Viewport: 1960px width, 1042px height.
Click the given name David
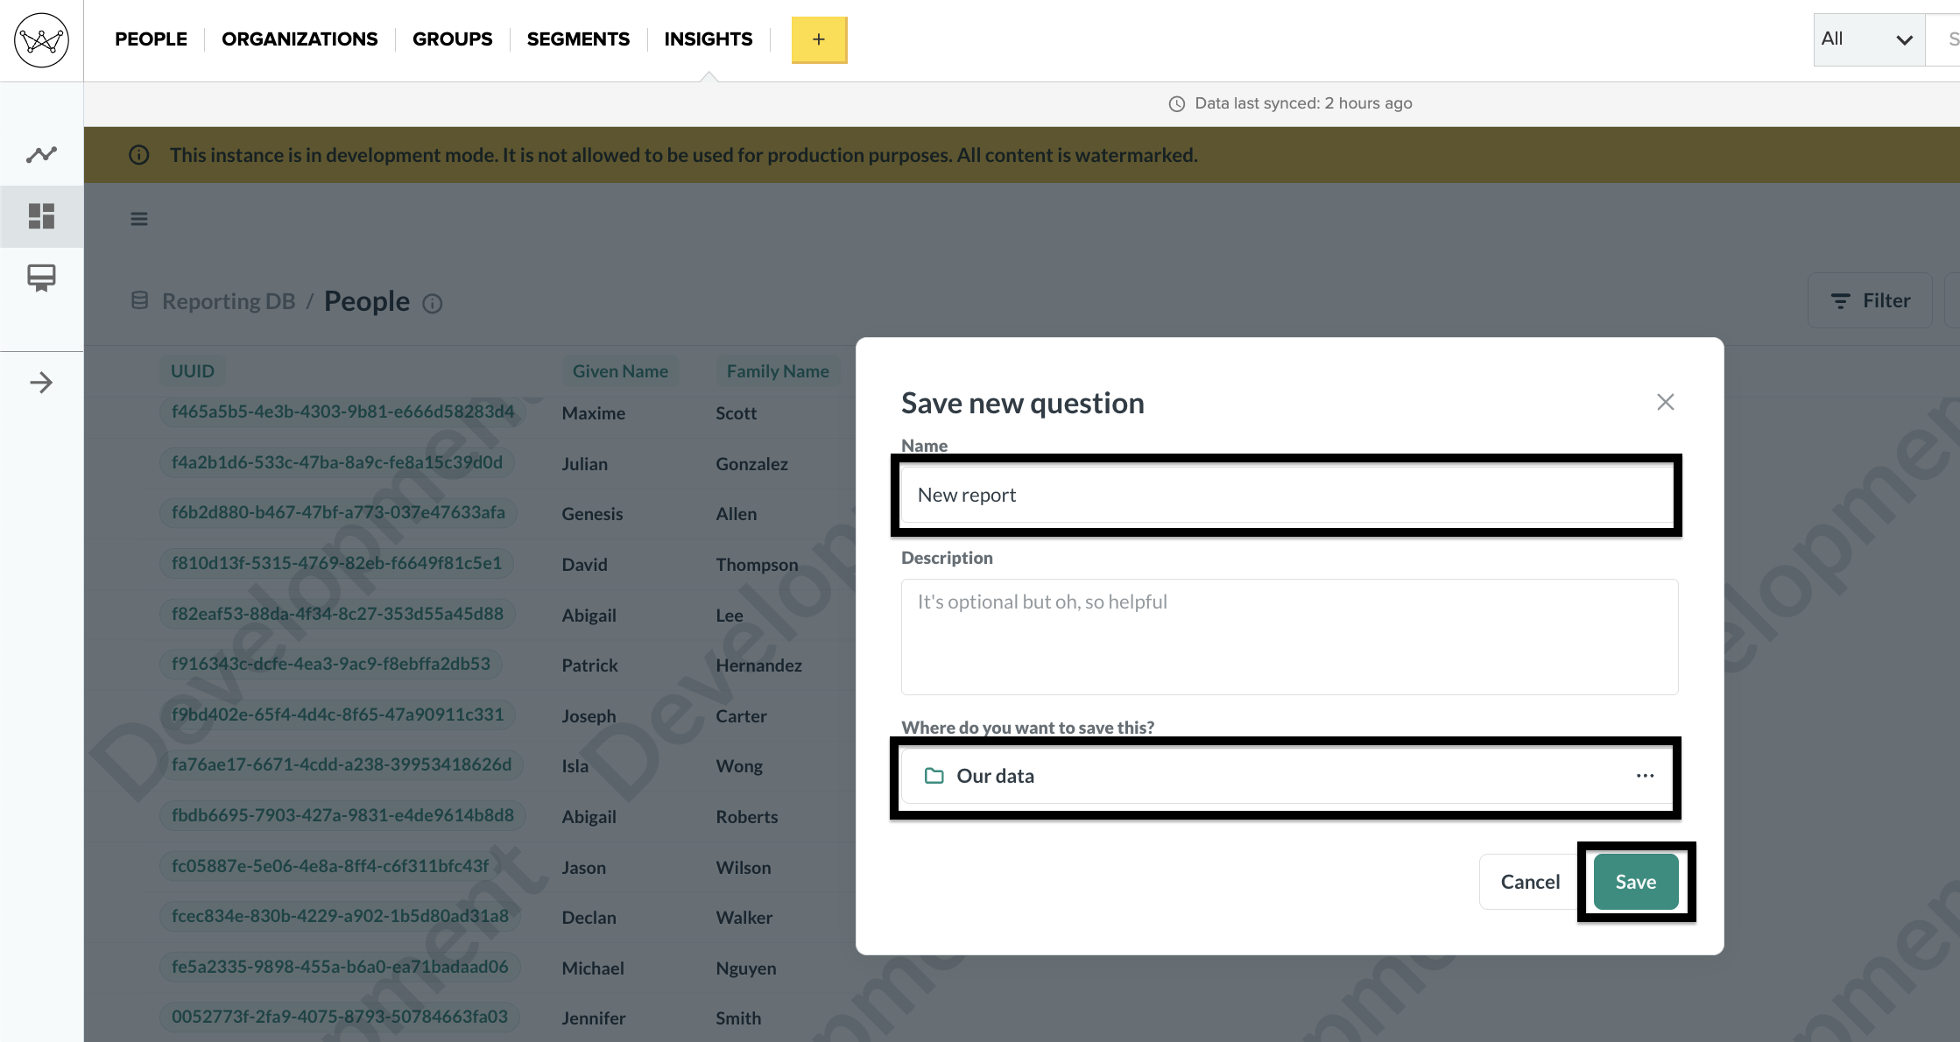click(585, 565)
